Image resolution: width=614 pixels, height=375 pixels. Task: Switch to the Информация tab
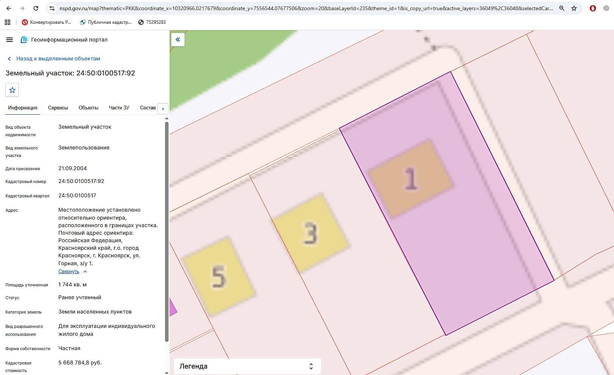[23, 108]
